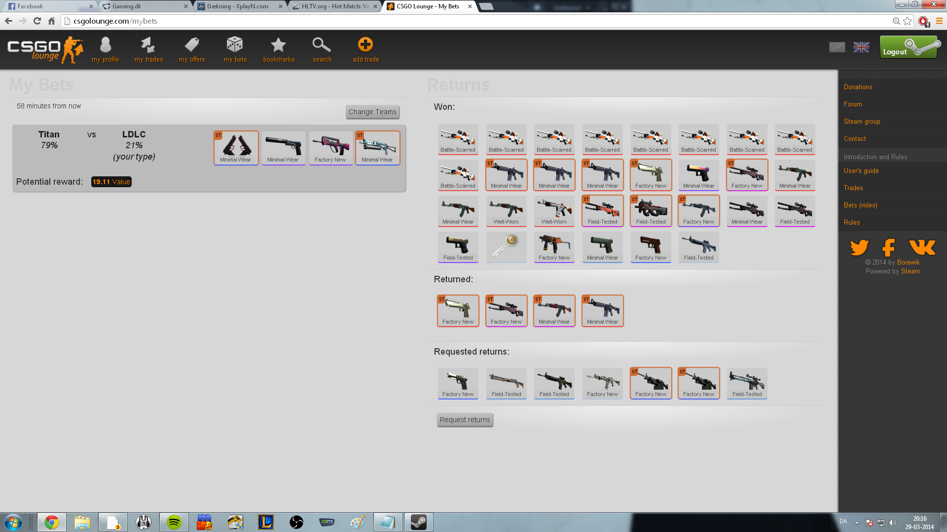Click the CSGO Lounge logo
Viewport: 947px width, 532px height.
[45, 50]
